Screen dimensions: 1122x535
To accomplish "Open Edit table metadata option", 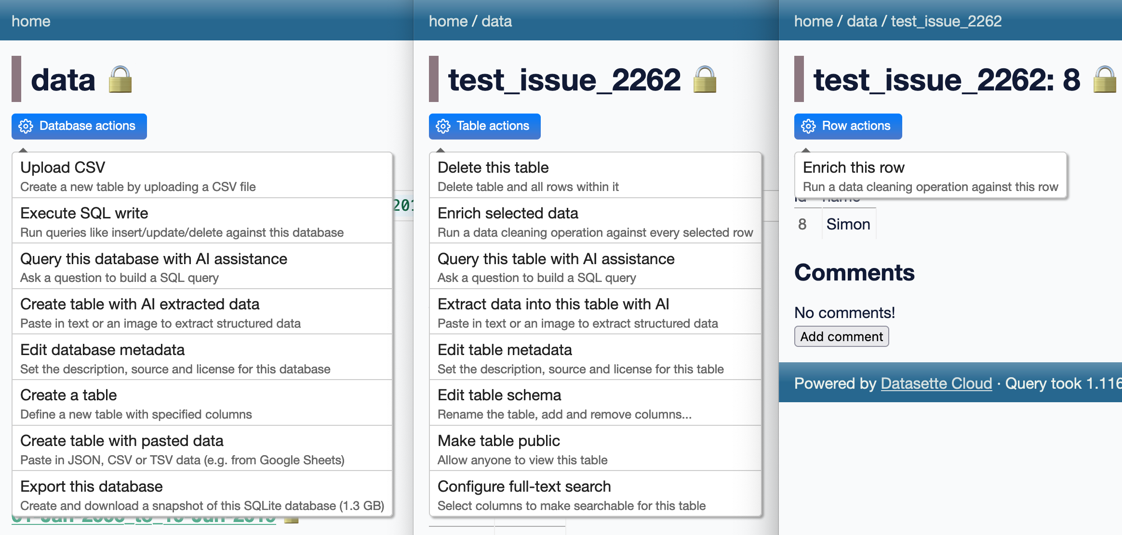I will (596, 358).
